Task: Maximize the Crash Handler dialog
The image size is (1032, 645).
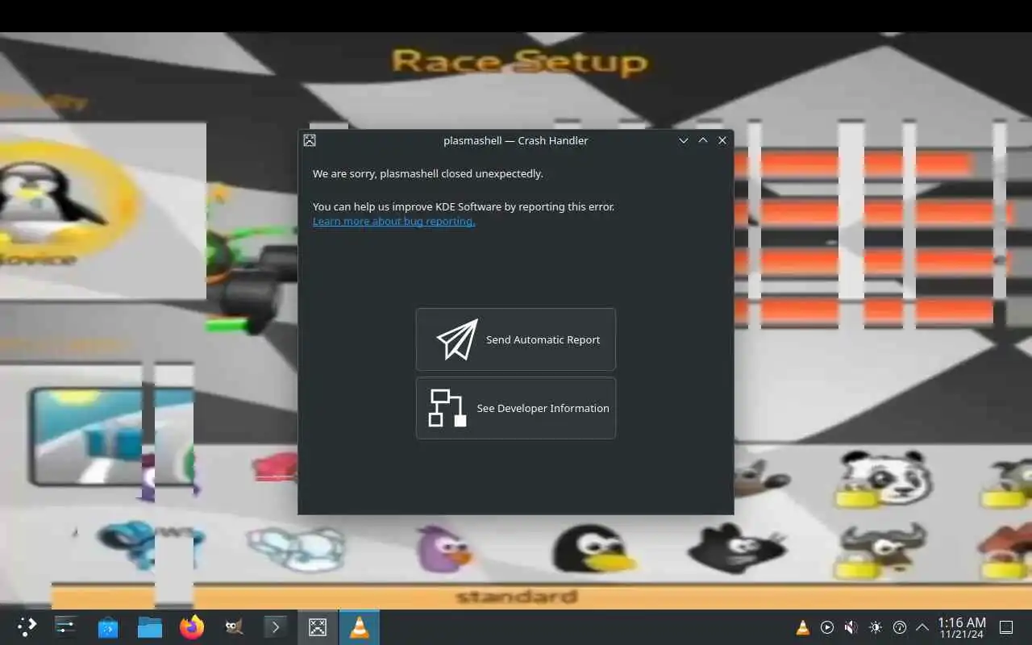Action: pos(703,140)
